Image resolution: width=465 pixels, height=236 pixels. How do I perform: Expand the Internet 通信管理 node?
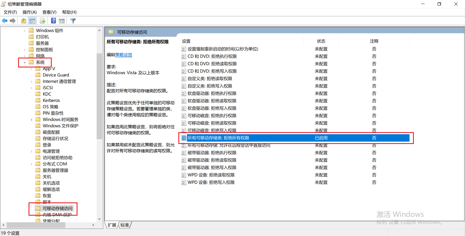(31, 81)
